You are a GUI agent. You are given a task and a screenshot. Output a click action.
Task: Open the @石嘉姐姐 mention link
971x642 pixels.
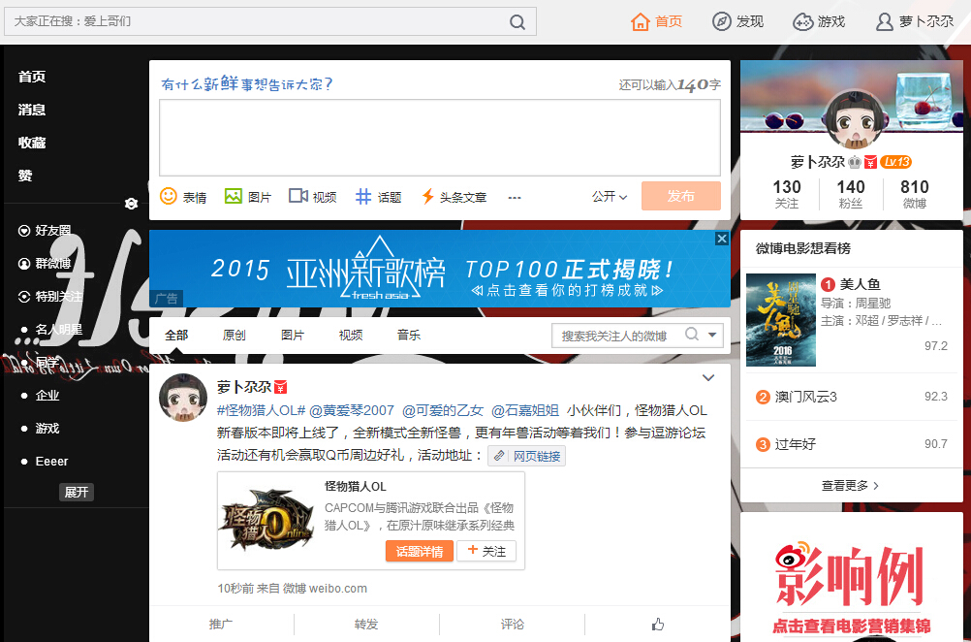pyautogui.click(x=525, y=410)
